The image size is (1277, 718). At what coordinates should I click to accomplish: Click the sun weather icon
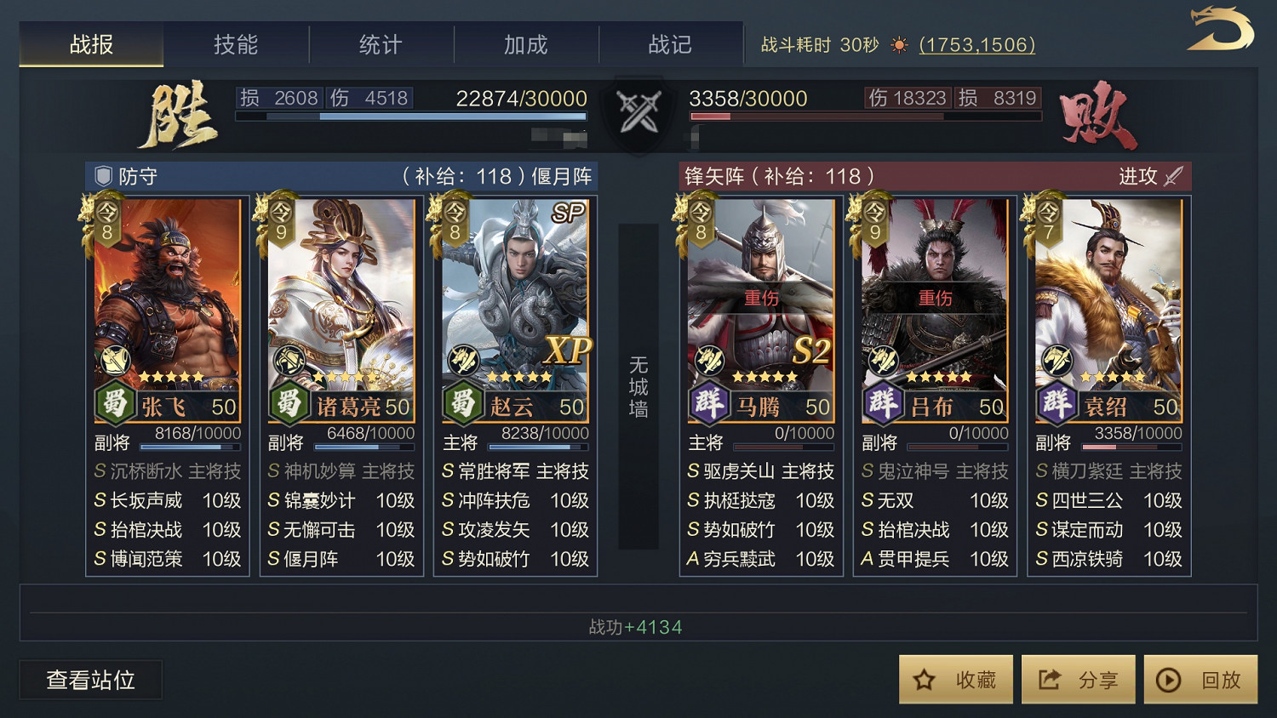899,45
